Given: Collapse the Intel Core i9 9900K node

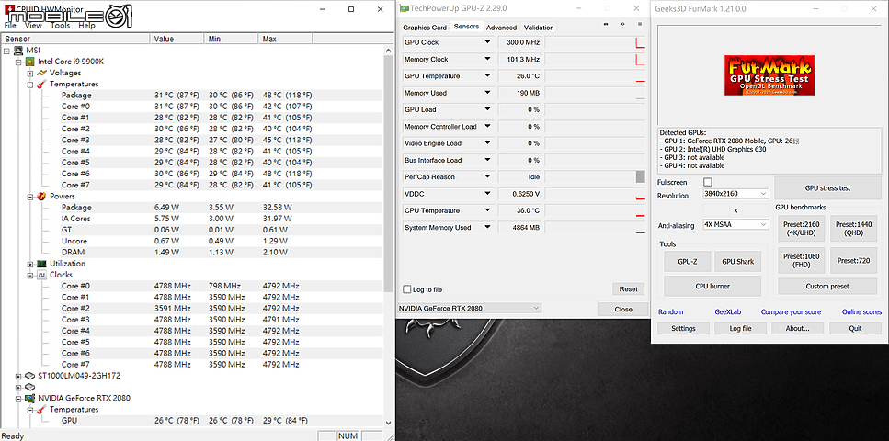Looking at the screenshot, I should [x=18, y=62].
